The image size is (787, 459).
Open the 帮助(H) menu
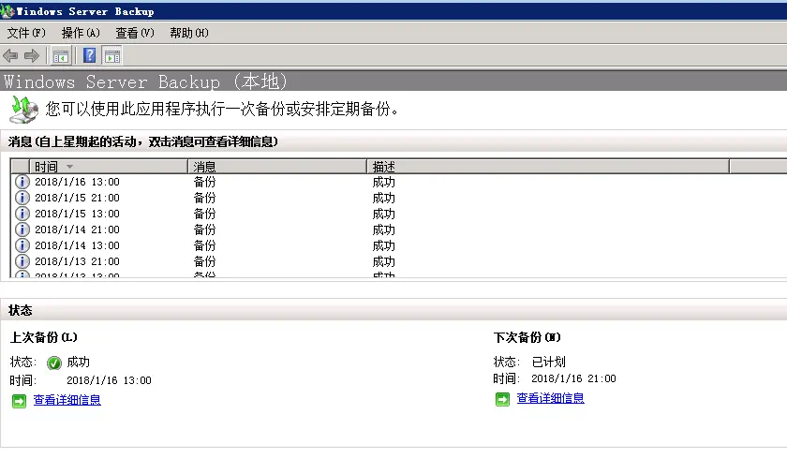pos(188,33)
